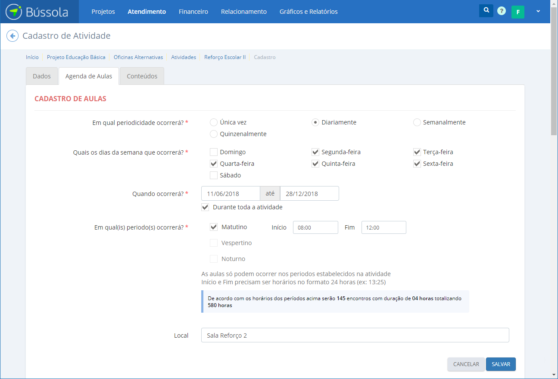Click the Noturno period checkbox
The image size is (558, 379).
tap(214, 259)
